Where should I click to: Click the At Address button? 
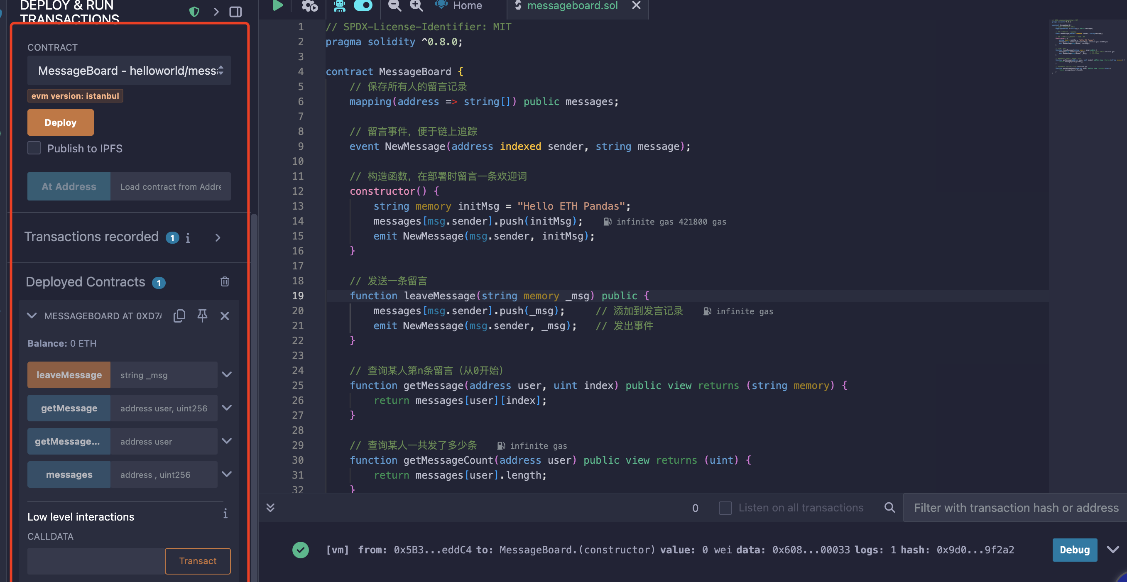(x=69, y=186)
